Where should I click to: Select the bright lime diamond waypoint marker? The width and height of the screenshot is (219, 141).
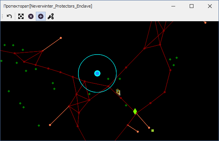(135, 111)
